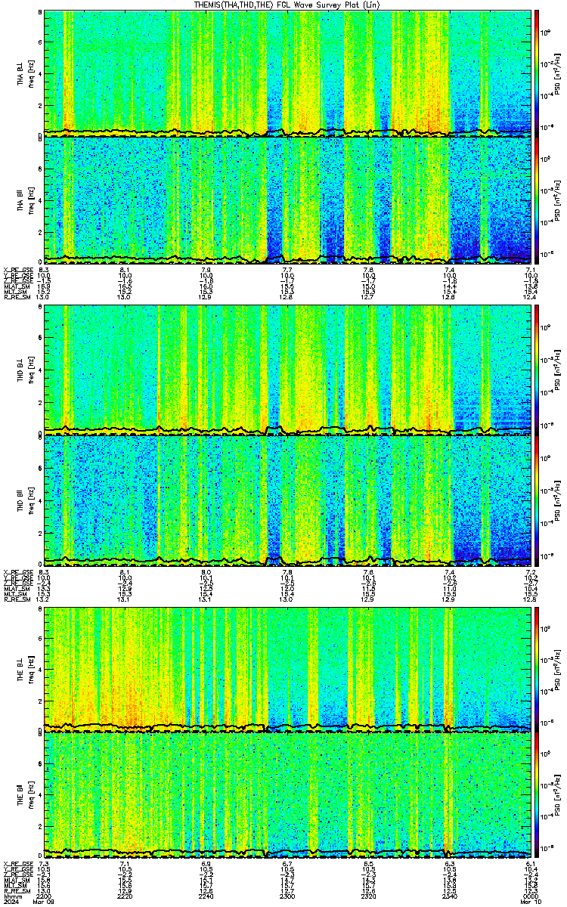Click the PSD color bar beside THD B-perpendicular
Image resolution: width=567 pixels, height=907 pixels.
tap(537, 370)
